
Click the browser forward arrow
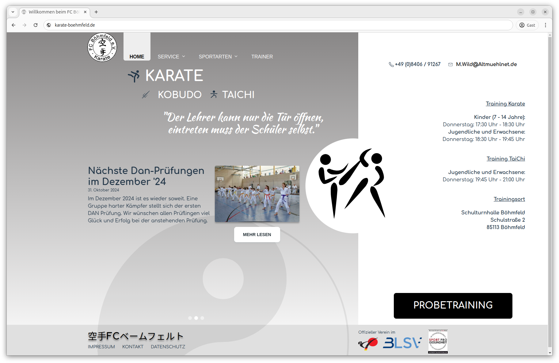pyautogui.click(x=25, y=25)
